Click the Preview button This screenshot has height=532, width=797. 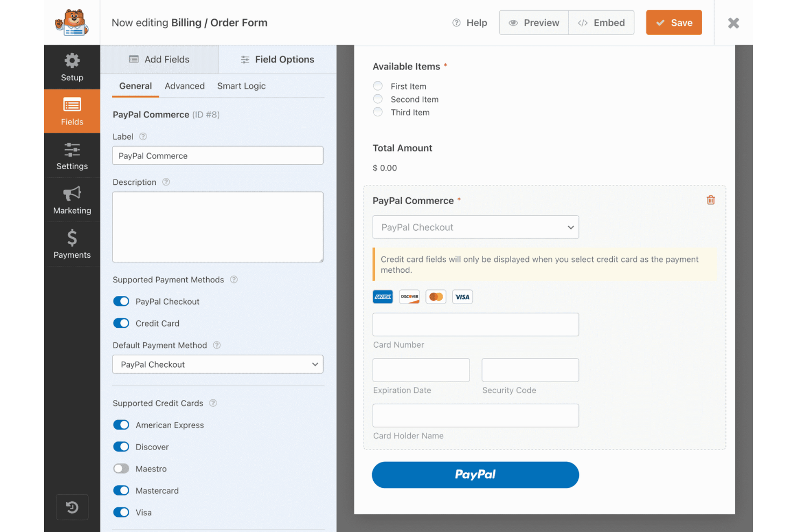coord(534,23)
